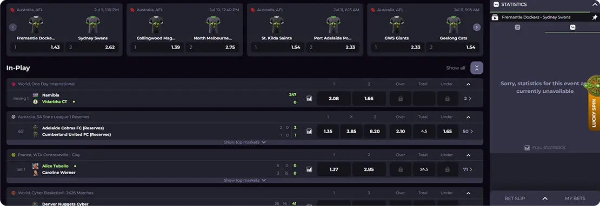Open 50 more markets for Adelaide Cobras
The height and width of the screenshot is (206, 600).
tap(468, 131)
